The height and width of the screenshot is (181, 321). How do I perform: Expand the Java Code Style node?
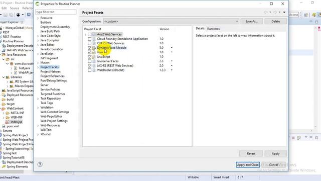(x=38, y=36)
